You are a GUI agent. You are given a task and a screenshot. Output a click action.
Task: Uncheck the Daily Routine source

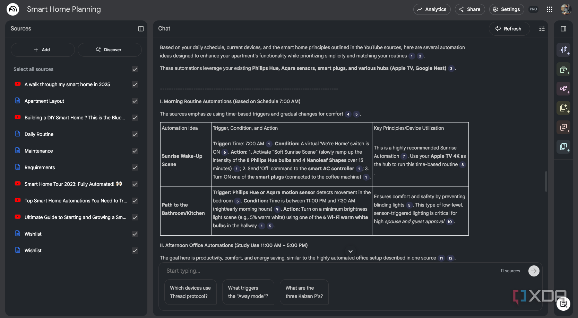(135, 134)
